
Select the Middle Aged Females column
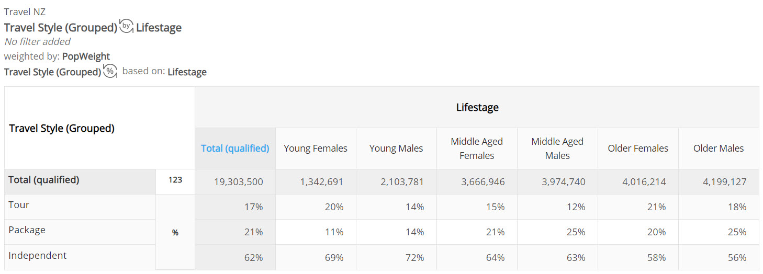coord(477,149)
